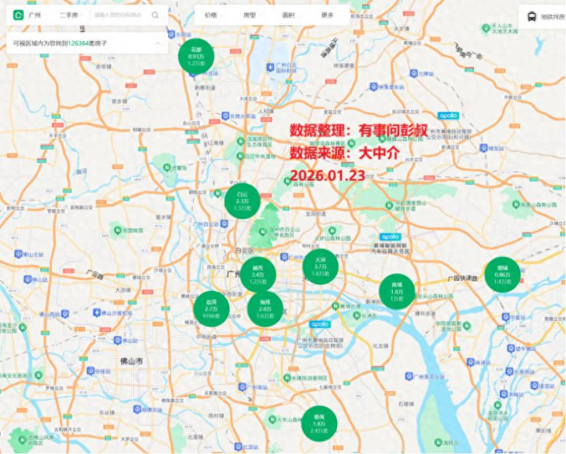Click the 南香山森林公园 park icon

(516, 205)
